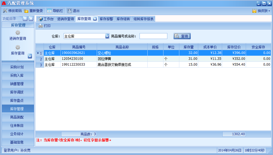The height and width of the screenshot is (155, 273).
Task: Click the 重新登录 re-login icon
Action: pyautogui.click(x=26, y=11)
